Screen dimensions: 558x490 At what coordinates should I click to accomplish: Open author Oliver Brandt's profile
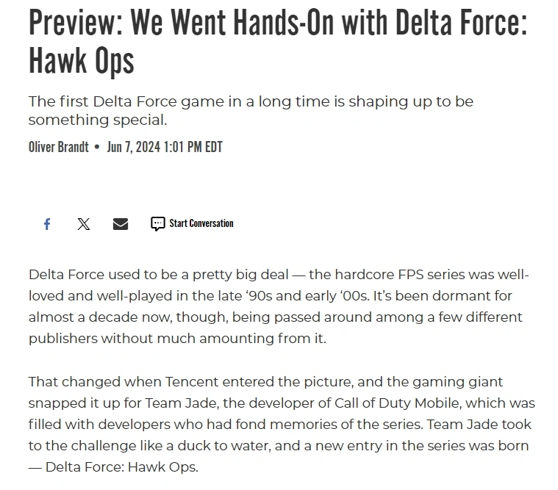[58, 147]
